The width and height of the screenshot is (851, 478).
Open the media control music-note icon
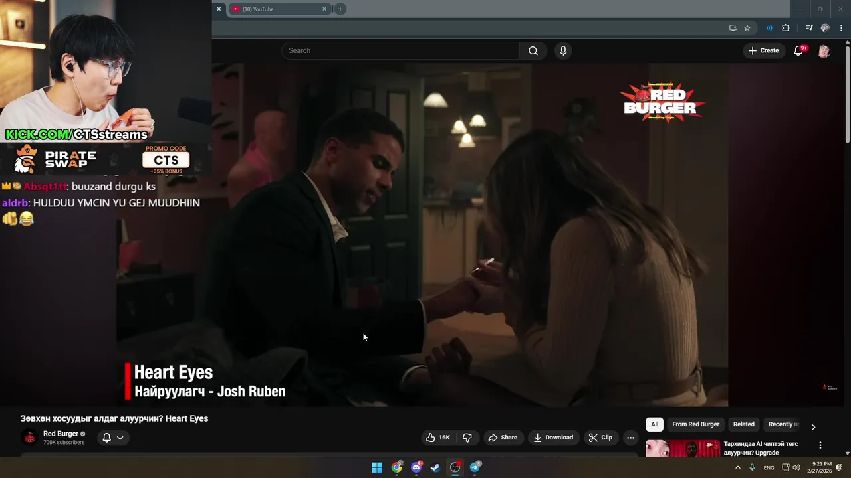point(808,28)
